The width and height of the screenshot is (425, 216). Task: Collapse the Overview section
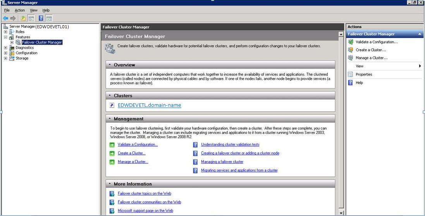(x=110, y=65)
